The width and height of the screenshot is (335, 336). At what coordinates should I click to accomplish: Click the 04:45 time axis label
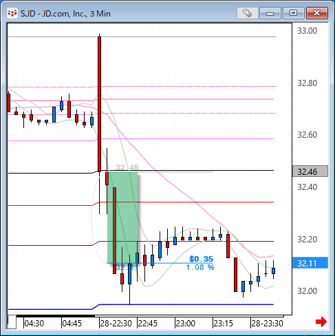click(72, 324)
